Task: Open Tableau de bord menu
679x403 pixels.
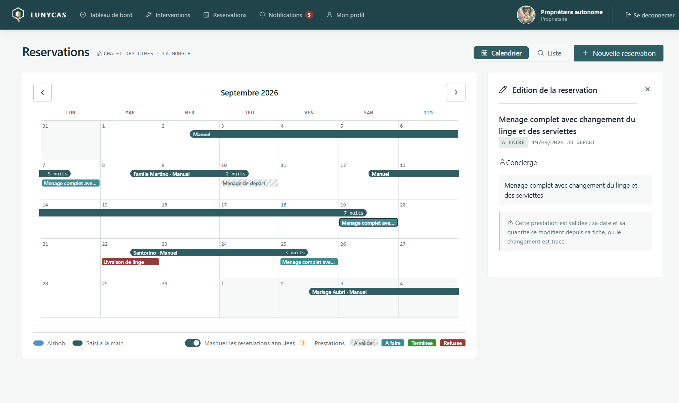Action: [106, 15]
